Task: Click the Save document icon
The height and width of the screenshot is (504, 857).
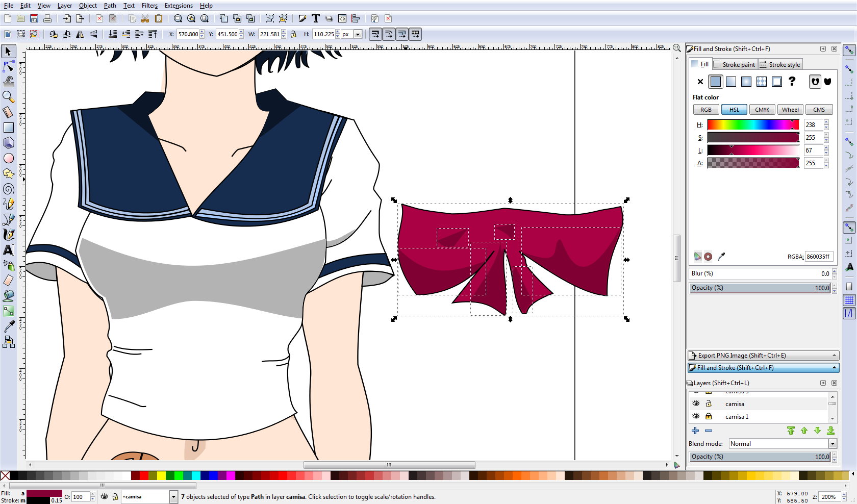Action: [x=34, y=18]
